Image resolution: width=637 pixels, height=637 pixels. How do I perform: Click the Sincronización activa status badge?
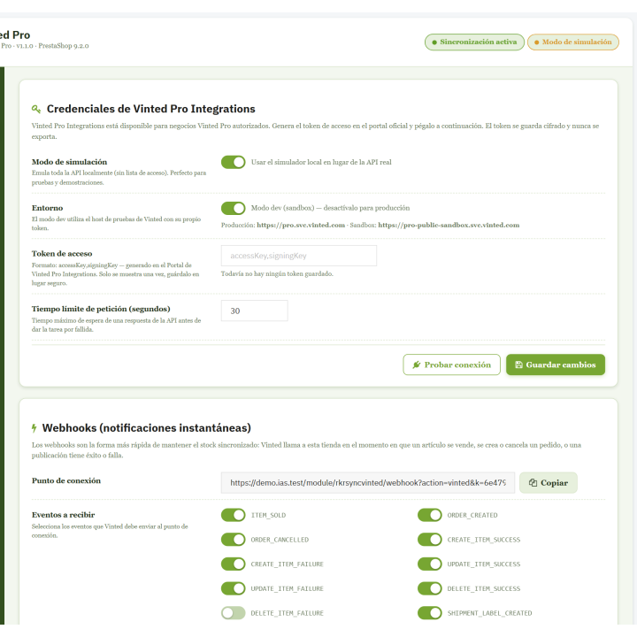pos(474,42)
